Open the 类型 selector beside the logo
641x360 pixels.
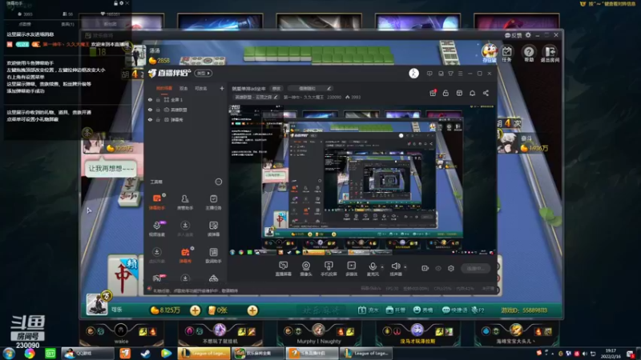pyautogui.click(x=204, y=73)
